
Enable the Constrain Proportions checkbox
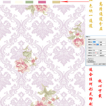87,60
